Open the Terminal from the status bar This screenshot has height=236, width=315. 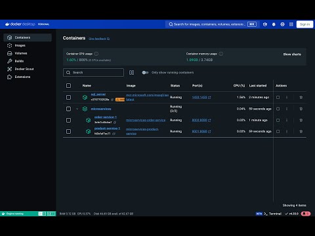click(x=273, y=214)
